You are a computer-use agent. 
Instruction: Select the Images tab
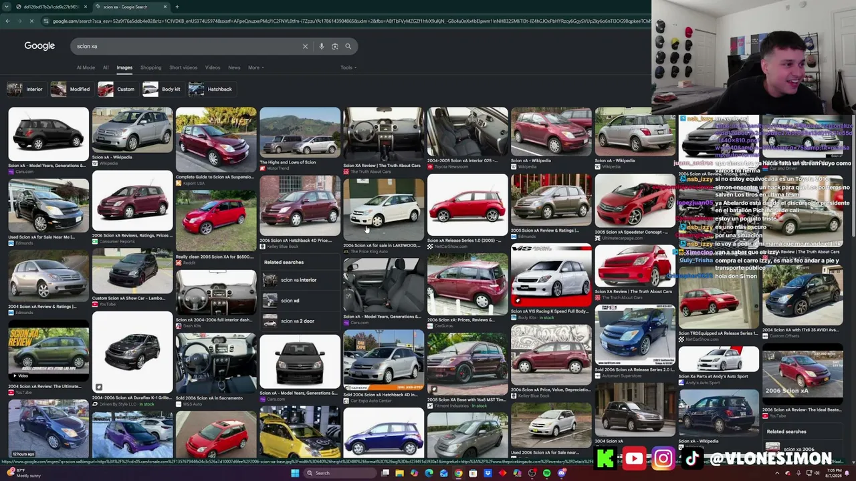click(124, 67)
